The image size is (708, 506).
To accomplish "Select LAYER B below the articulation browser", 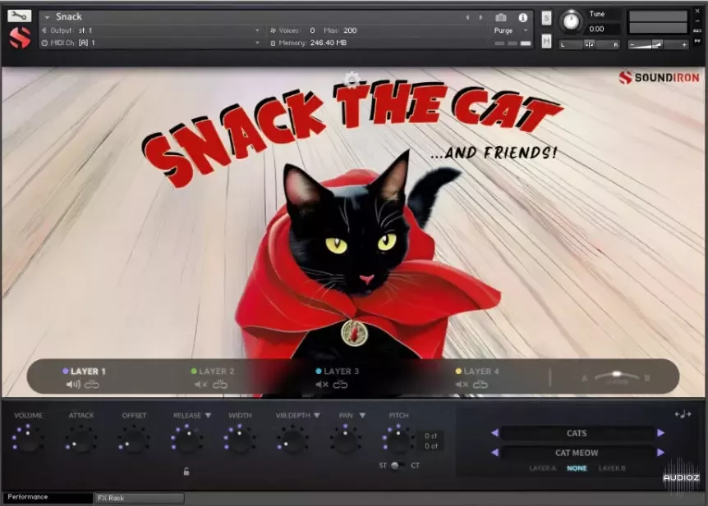I will [613, 468].
